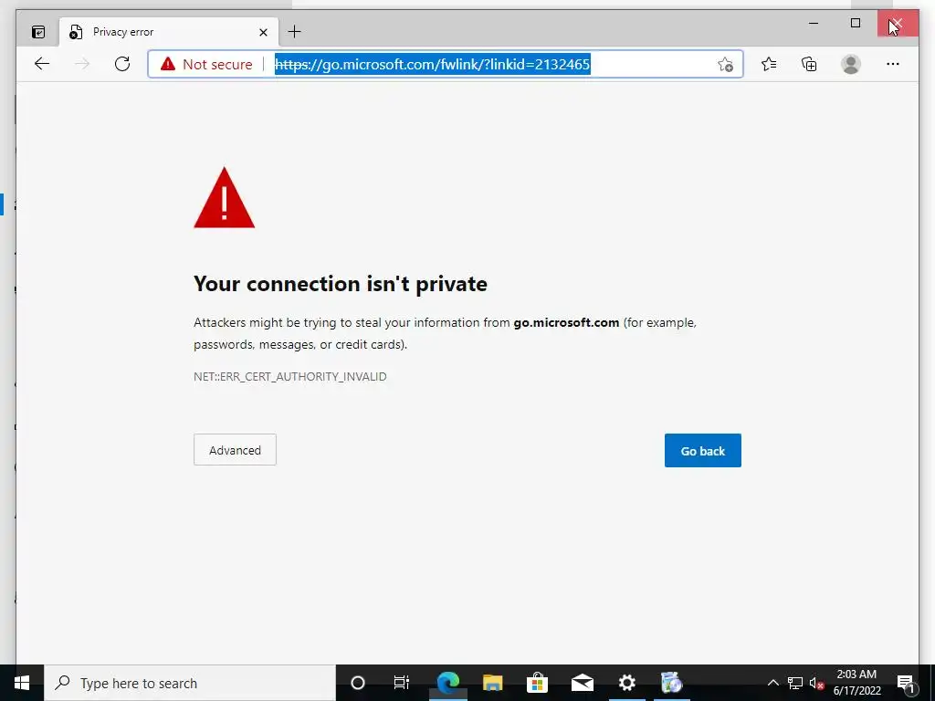Maximize the Edge window
The height and width of the screenshot is (701, 935).
pyautogui.click(x=855, y=23)
